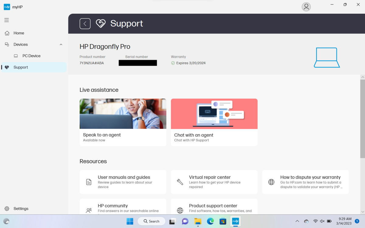This screenshot has height=228, width=365.
Task: Open Microsoft Store from the taskbar
Action: pos(223,221)
